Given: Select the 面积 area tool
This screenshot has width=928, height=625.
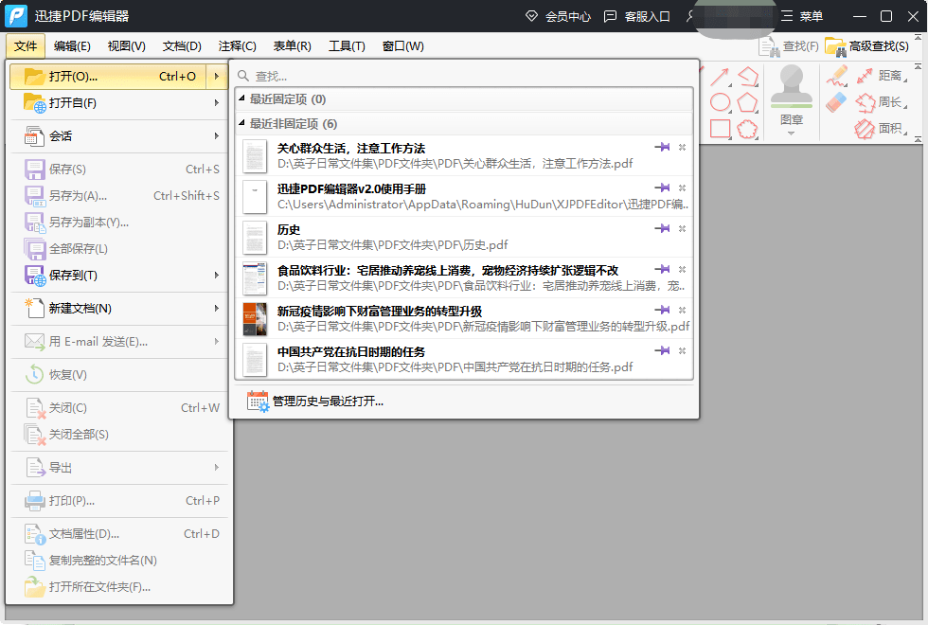Looking at the screenshot, I should [x=882, y=129].
